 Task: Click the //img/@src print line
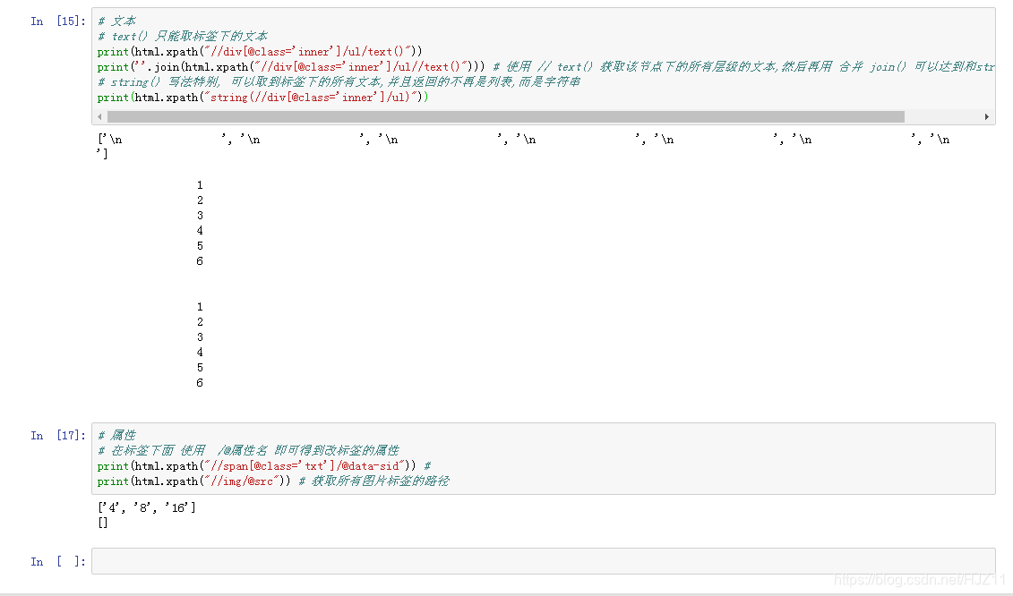(x=272, y=481)
